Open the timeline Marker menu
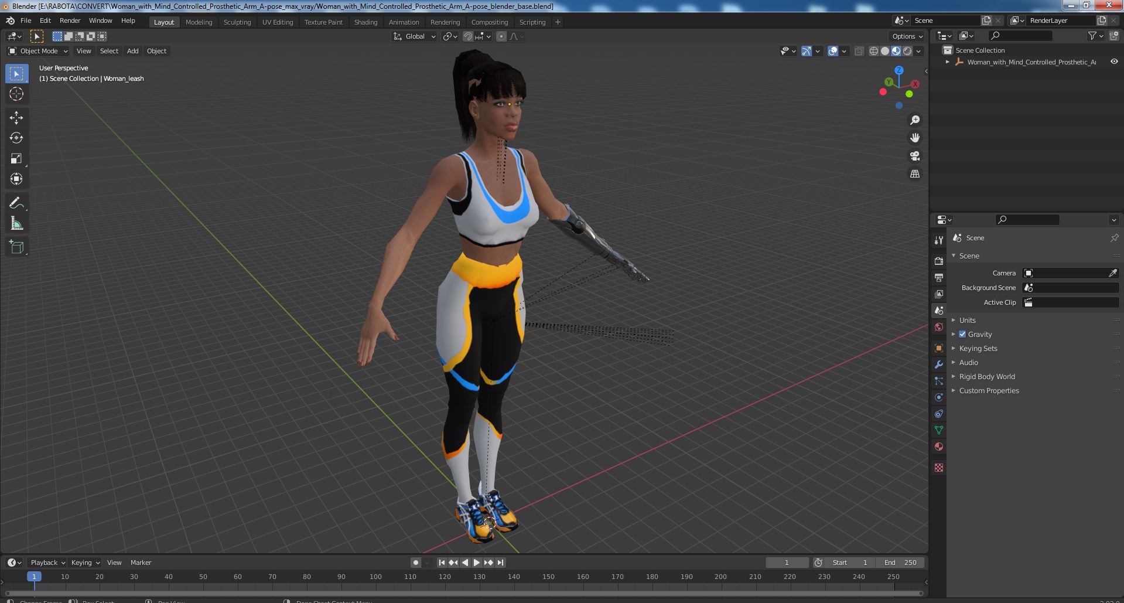The image size is (1124, 603). 141,563
